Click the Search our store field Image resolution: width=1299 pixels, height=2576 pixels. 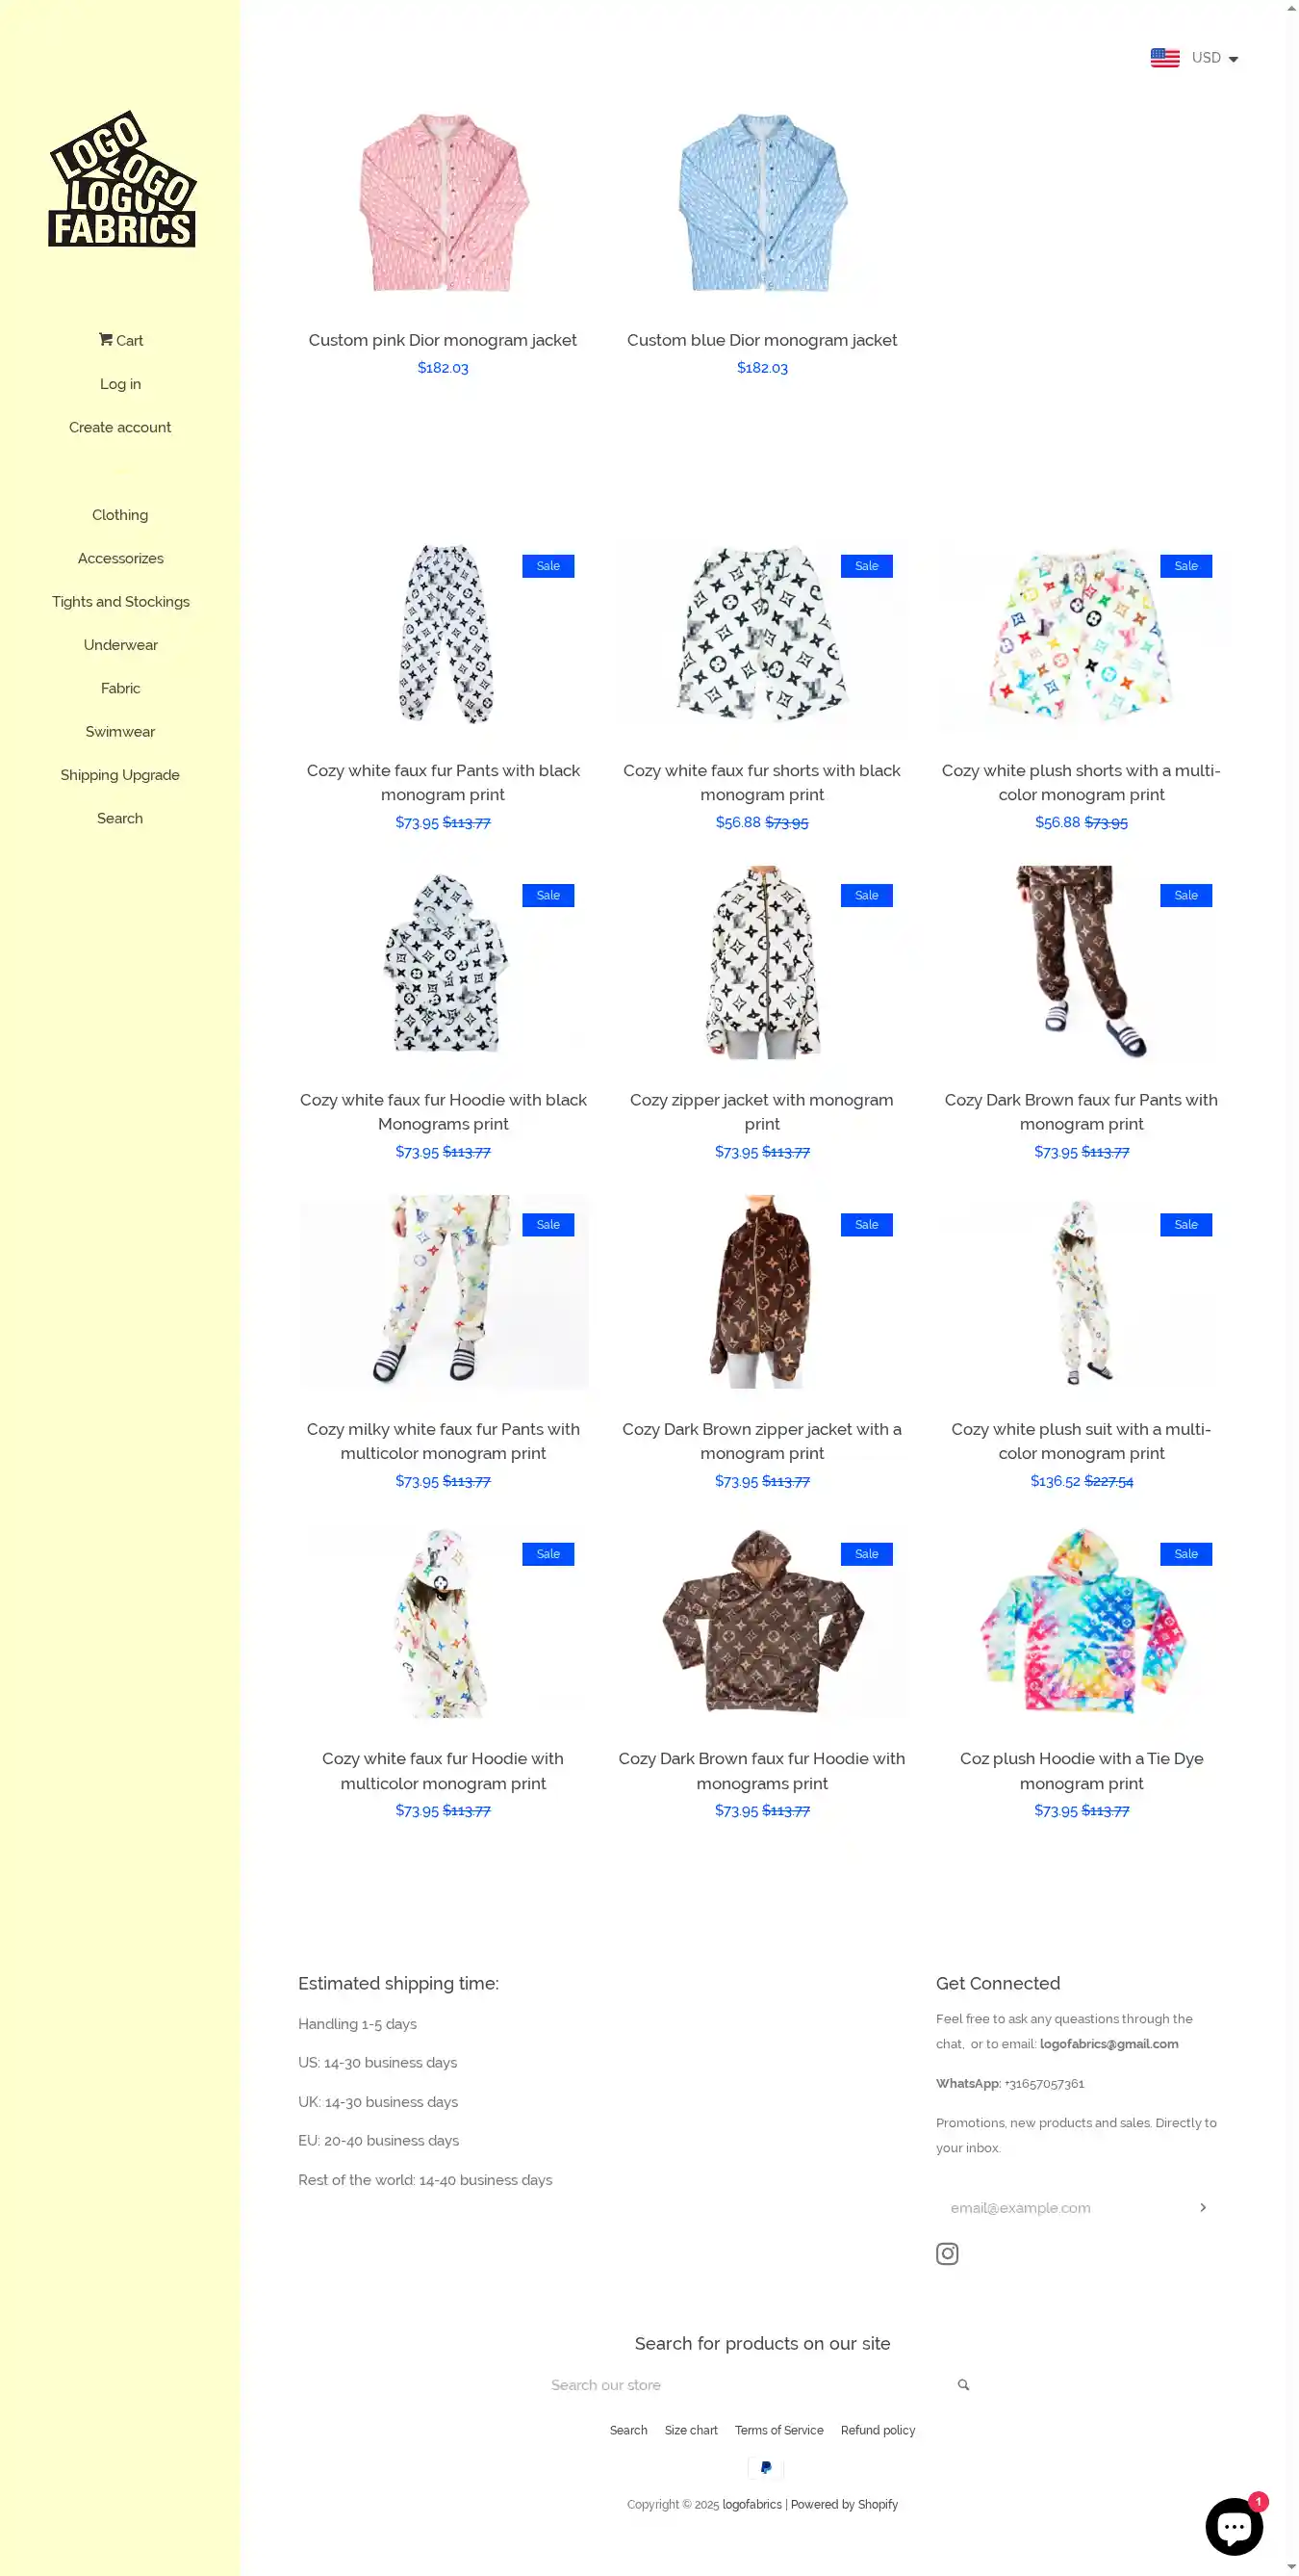[x=750, y=2385]
